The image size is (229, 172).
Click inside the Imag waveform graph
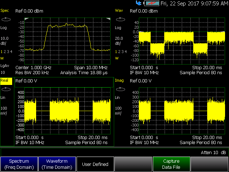tap(182, 111)
